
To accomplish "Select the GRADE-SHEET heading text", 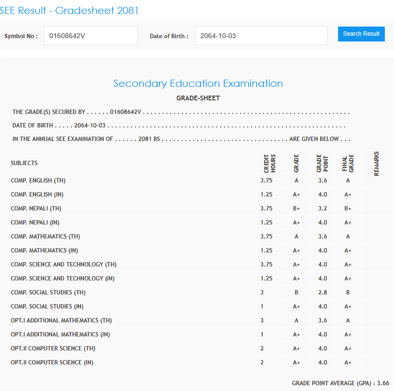I will click(198, 98).
